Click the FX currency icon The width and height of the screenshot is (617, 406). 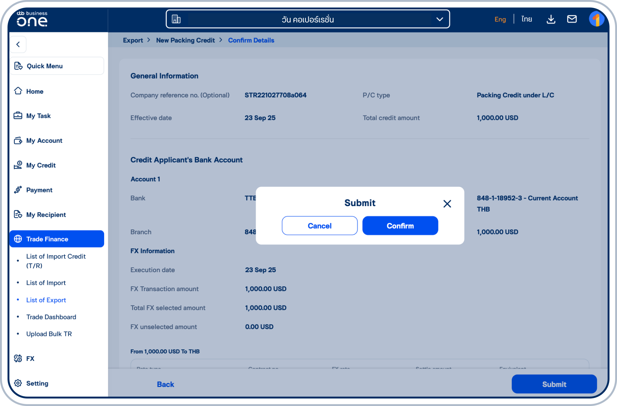pyautogui.click(x=18, y=358)
